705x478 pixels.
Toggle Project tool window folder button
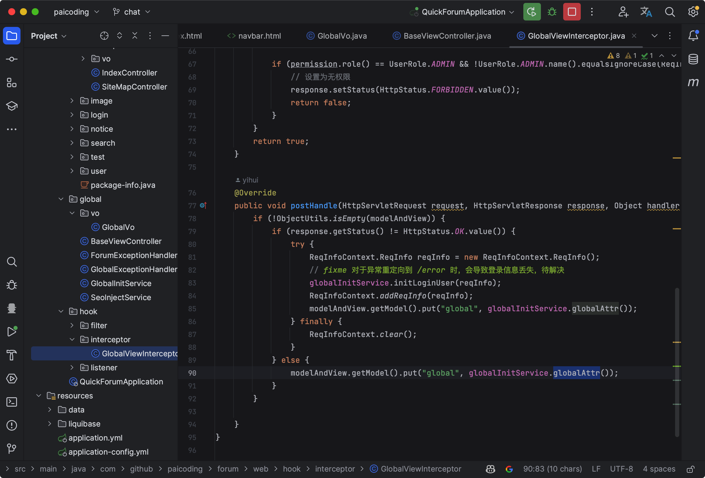11,36
